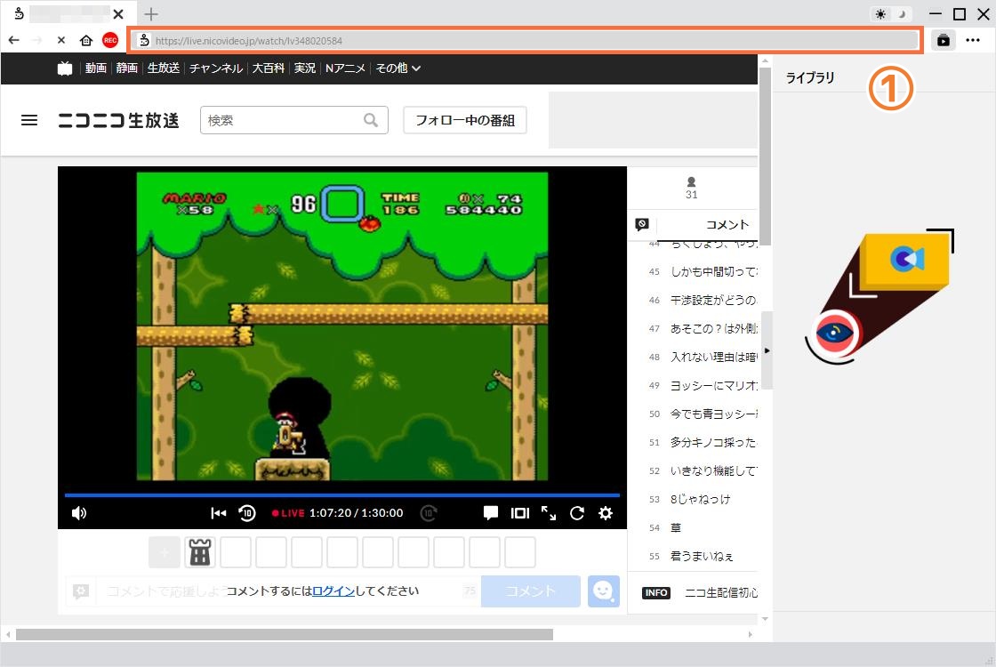Switch to theater view mode icon
This screenshot has width=996, height=667.
[520, 512]
